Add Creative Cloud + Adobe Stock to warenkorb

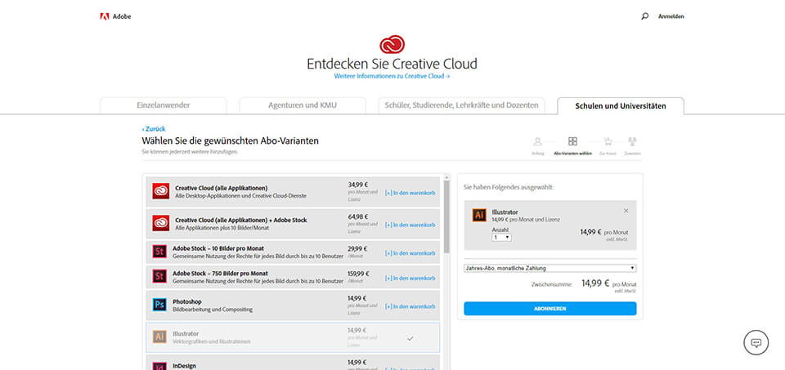(410, 225)
